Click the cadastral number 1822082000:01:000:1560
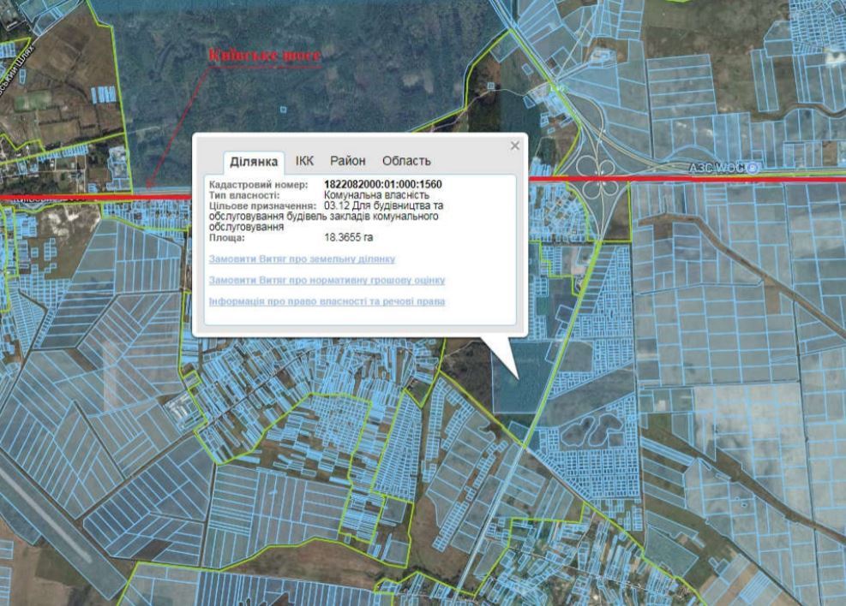Viewport: 846px width, 606px height. click(382, 184)
